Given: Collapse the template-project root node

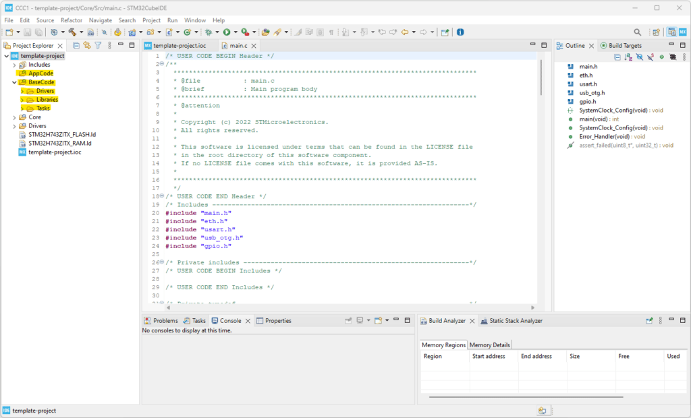Looking at the screenshot, I should (6, 56).
